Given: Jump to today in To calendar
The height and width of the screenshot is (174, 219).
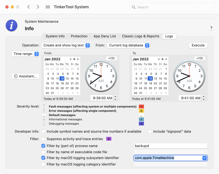Looking at the screenshot, I should (x=162, y=59).
